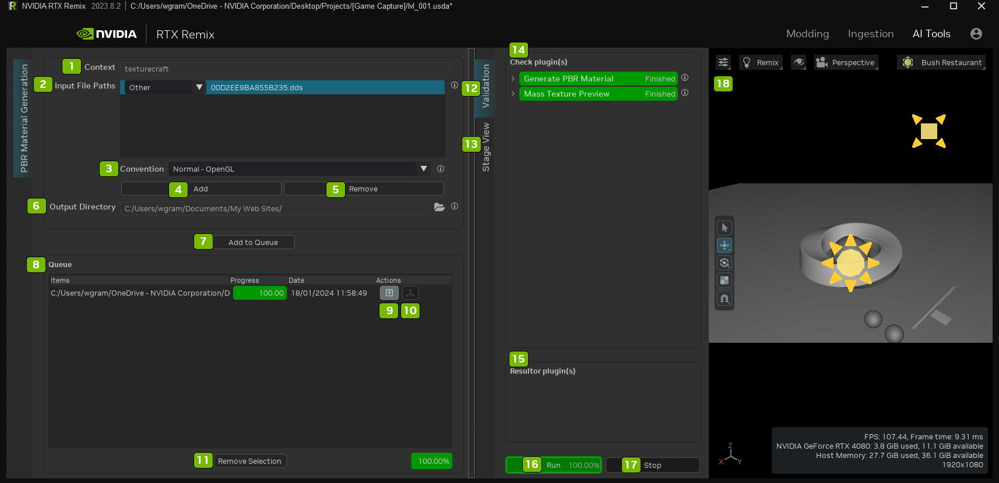999x483 pixels.
Task: Toggle the viewport eye visibility button
Action: coord(799,62)
